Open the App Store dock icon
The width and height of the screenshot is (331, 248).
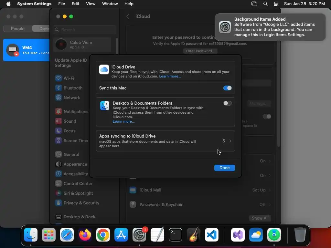[121, 235]
